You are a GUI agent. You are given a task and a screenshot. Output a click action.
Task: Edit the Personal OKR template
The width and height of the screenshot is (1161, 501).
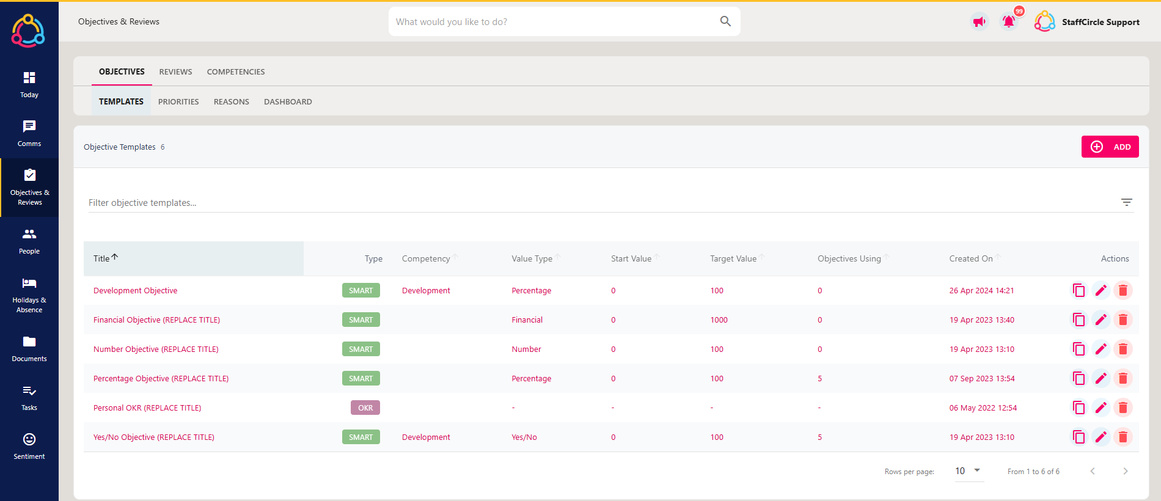[x=1101, y=408]
